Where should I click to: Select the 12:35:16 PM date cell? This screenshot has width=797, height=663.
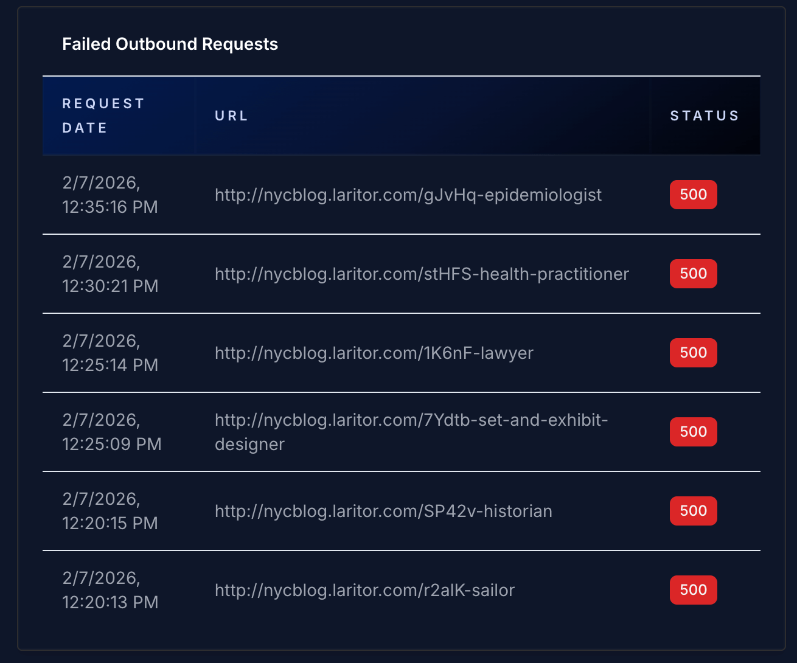(110, 195)
